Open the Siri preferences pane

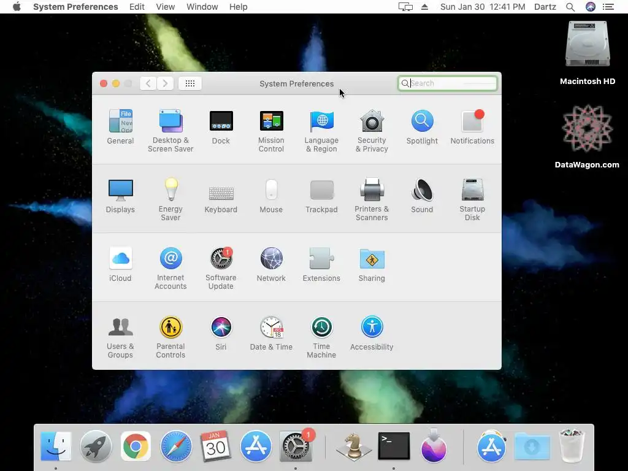click(x=221, y=333)
